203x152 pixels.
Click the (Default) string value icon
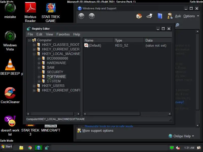click(86, 45)
